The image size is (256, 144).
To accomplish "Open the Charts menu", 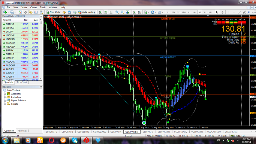I will [33, 7].
